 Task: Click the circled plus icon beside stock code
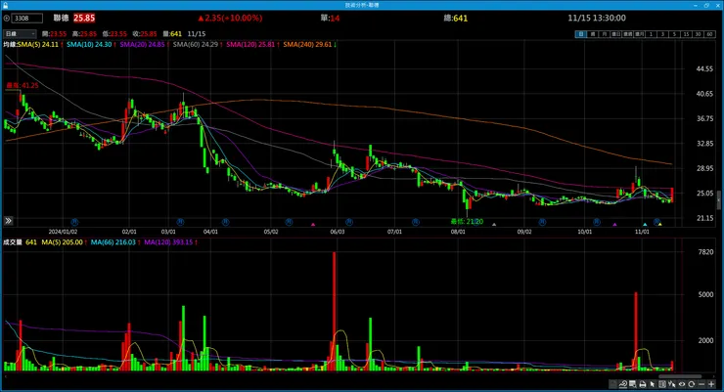(x=7, y=18)
